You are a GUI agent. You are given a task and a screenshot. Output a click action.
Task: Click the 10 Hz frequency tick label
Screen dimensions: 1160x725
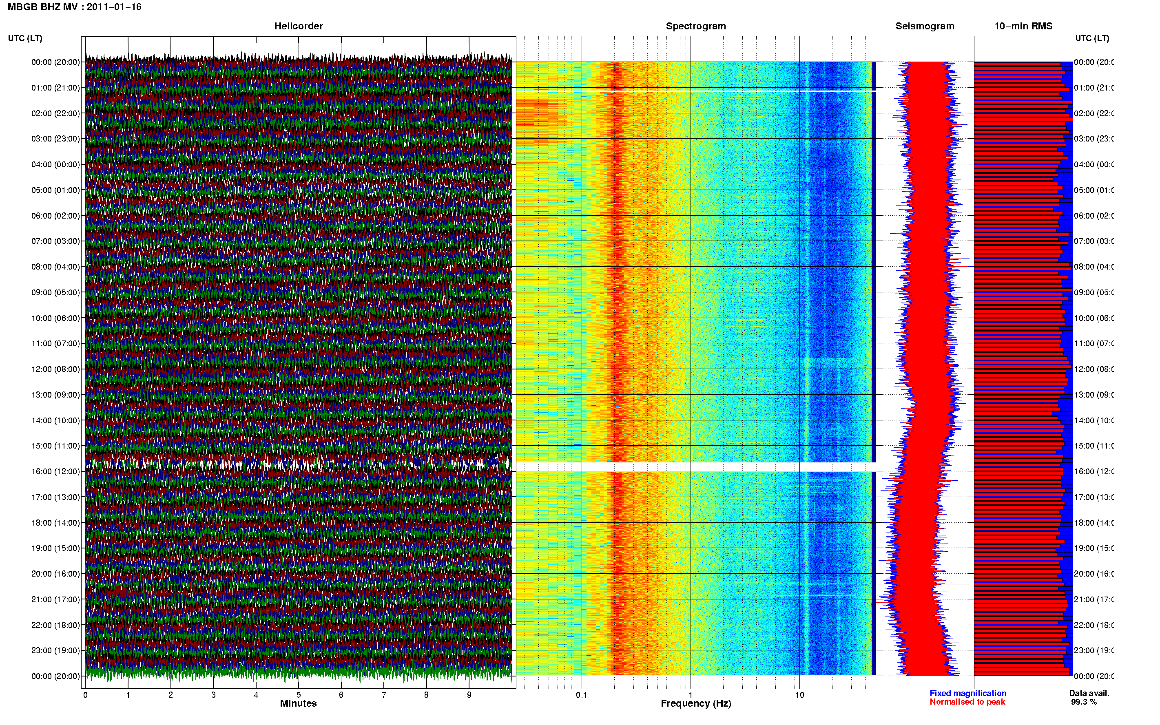pos(799,695)
